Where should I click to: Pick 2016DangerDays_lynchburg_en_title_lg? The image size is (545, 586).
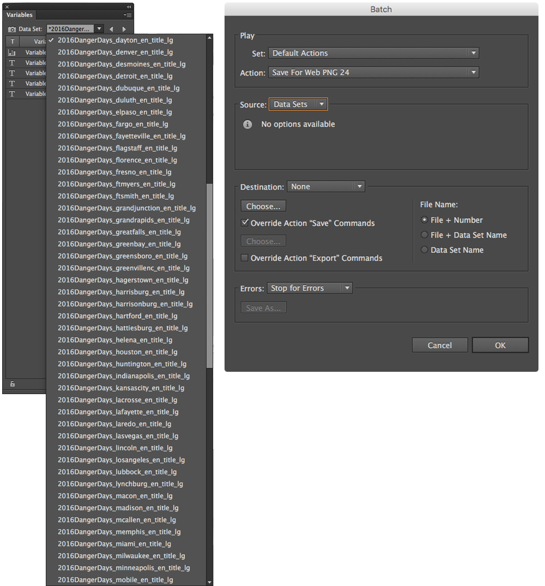[x=126, y=484]
